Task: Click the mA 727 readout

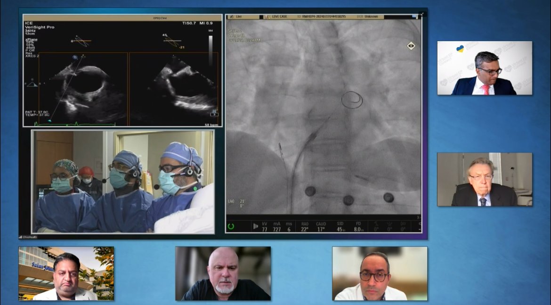Action: [x=276, y=227]
